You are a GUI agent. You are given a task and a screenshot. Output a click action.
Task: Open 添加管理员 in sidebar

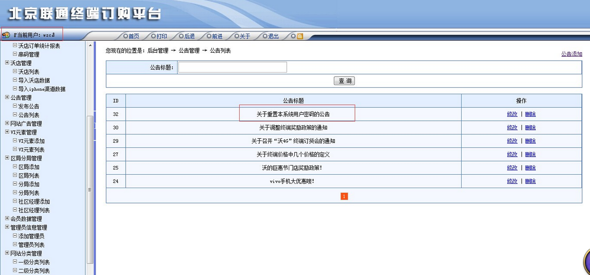tap(32, 236)
